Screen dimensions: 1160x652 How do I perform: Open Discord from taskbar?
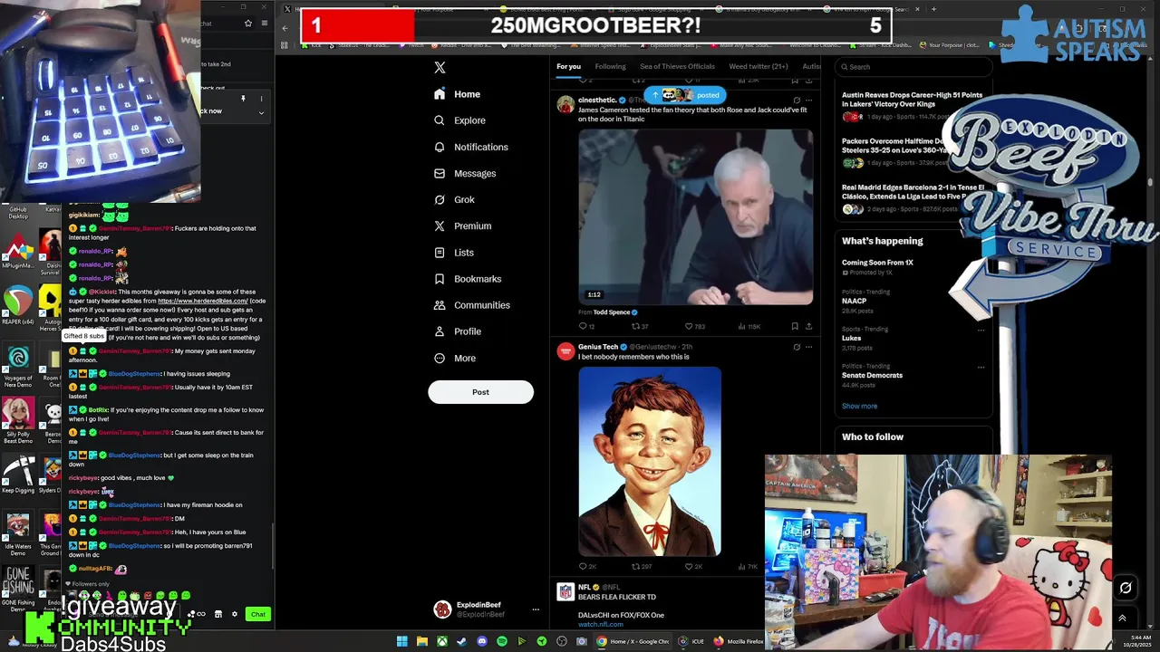coord(482,641)
